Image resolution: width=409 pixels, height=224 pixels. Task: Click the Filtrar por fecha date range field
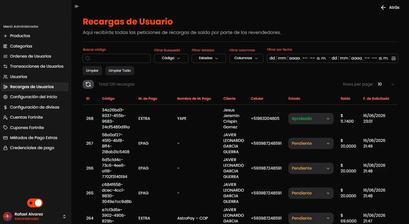click(x=332, y=58)
